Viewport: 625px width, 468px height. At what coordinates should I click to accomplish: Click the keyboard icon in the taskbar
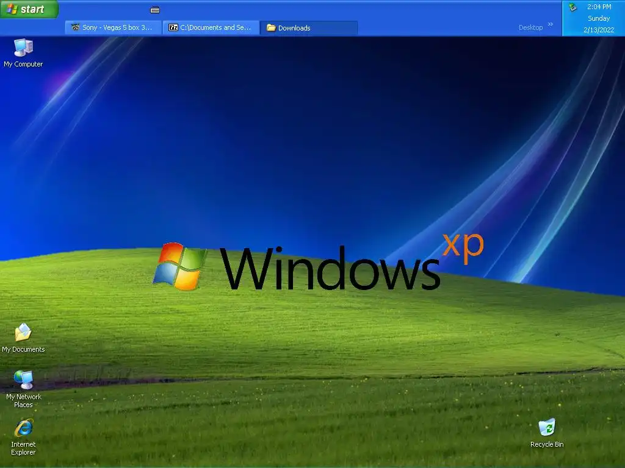[x=155, y=10]
